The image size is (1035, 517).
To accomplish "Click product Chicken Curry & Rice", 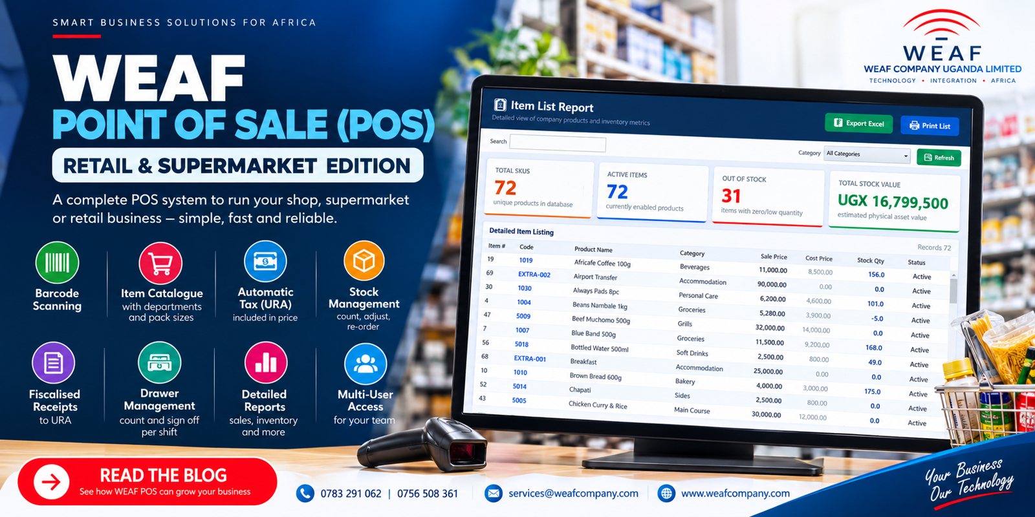I will [598, 405].
